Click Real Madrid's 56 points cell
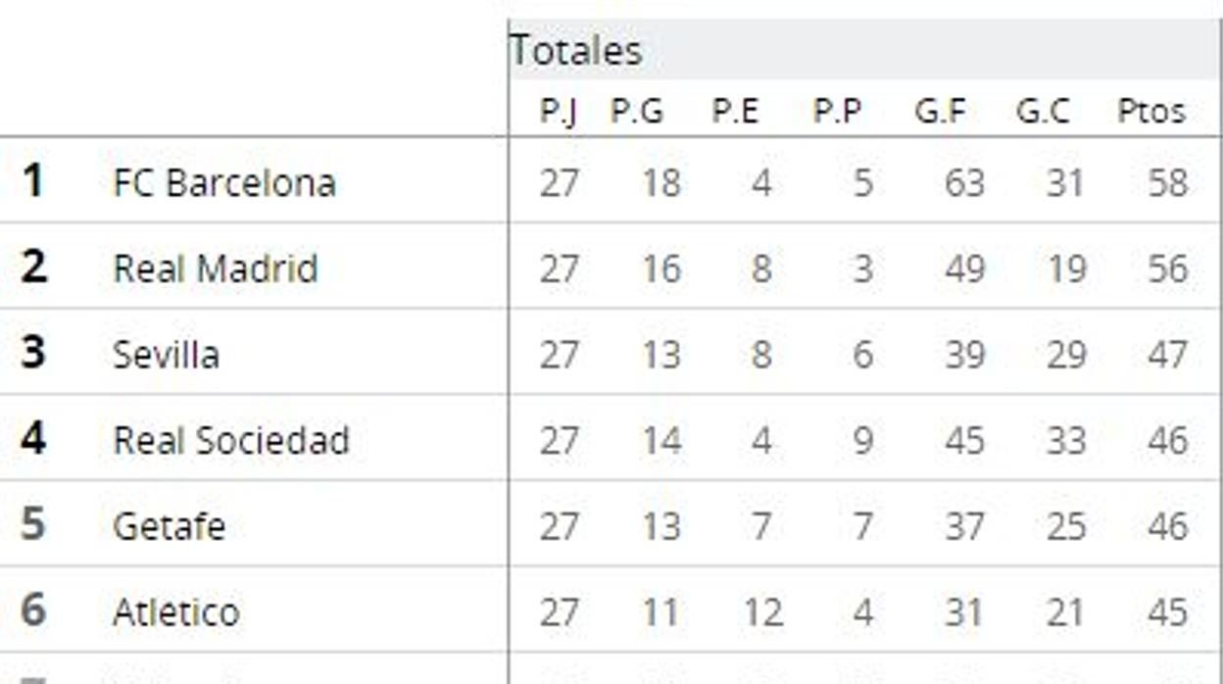This screenshot has height=684, width=1223. 1167,269
